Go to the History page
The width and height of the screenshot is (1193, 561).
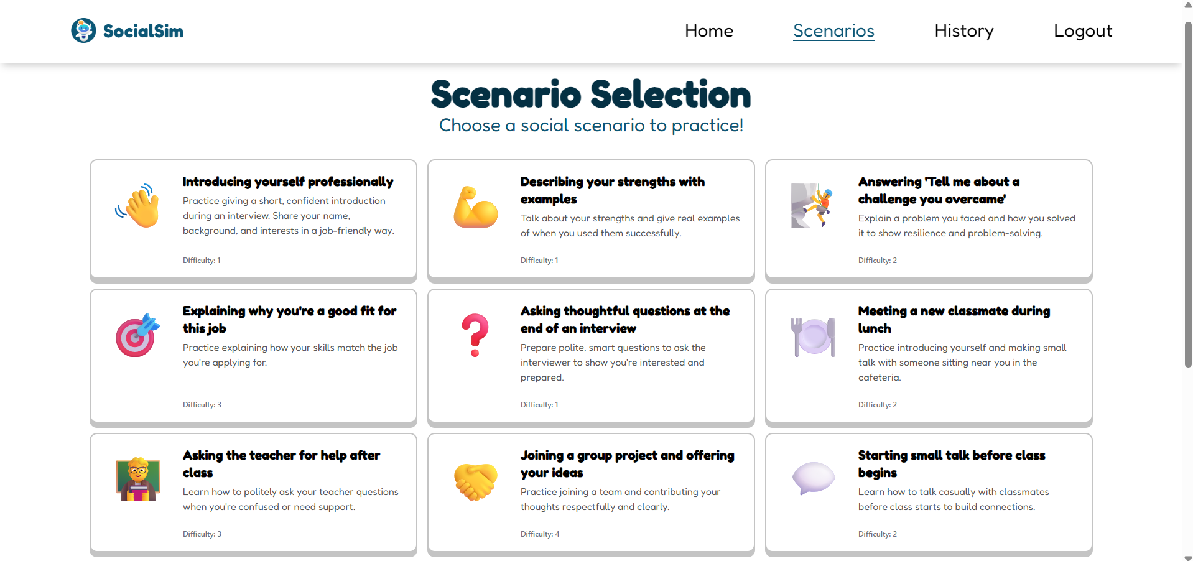point(963,30)
